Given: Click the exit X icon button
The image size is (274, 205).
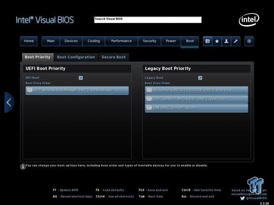Looking at the screenshot, I should click(249, 41).
